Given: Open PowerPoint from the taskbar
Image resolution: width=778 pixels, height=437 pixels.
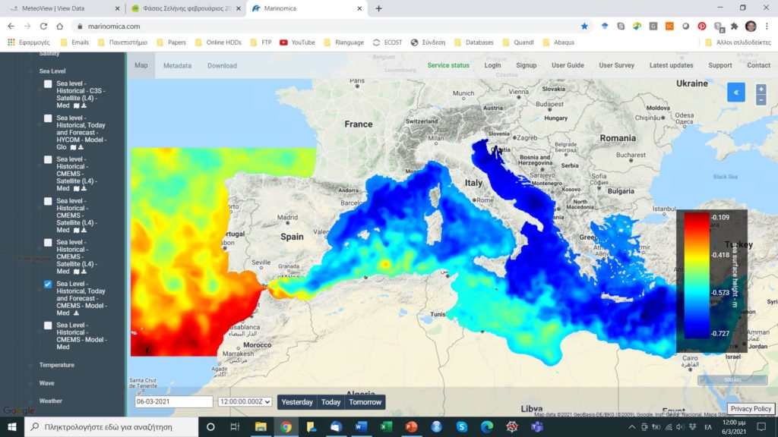Looking at the screenshot, I should tap(411, 426).
